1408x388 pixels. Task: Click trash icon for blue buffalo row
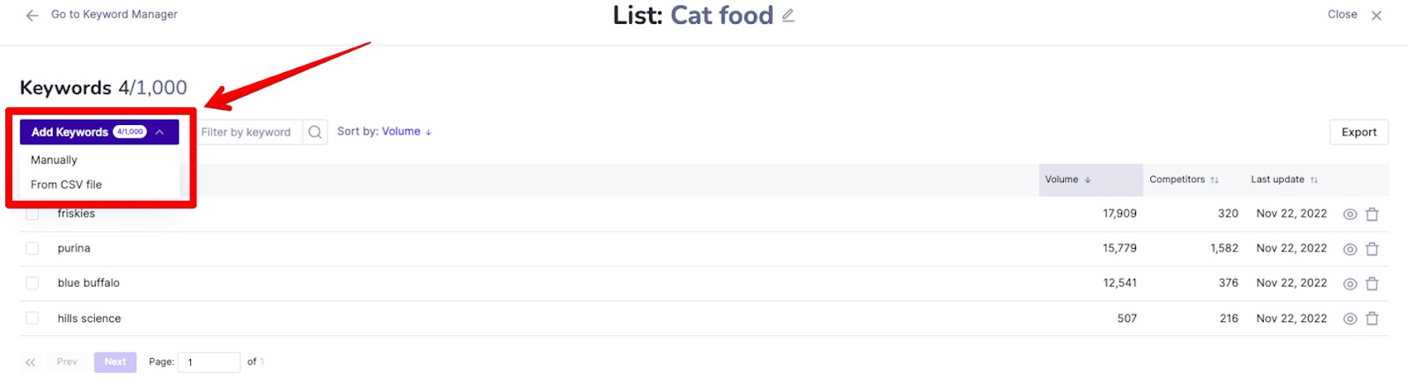pos(1372,283)
